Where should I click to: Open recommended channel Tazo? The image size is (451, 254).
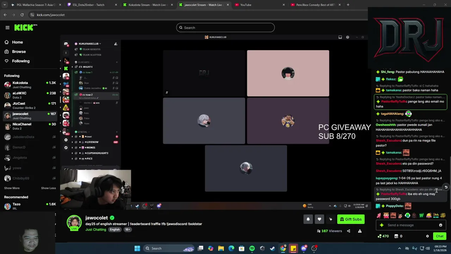[30, 206]
